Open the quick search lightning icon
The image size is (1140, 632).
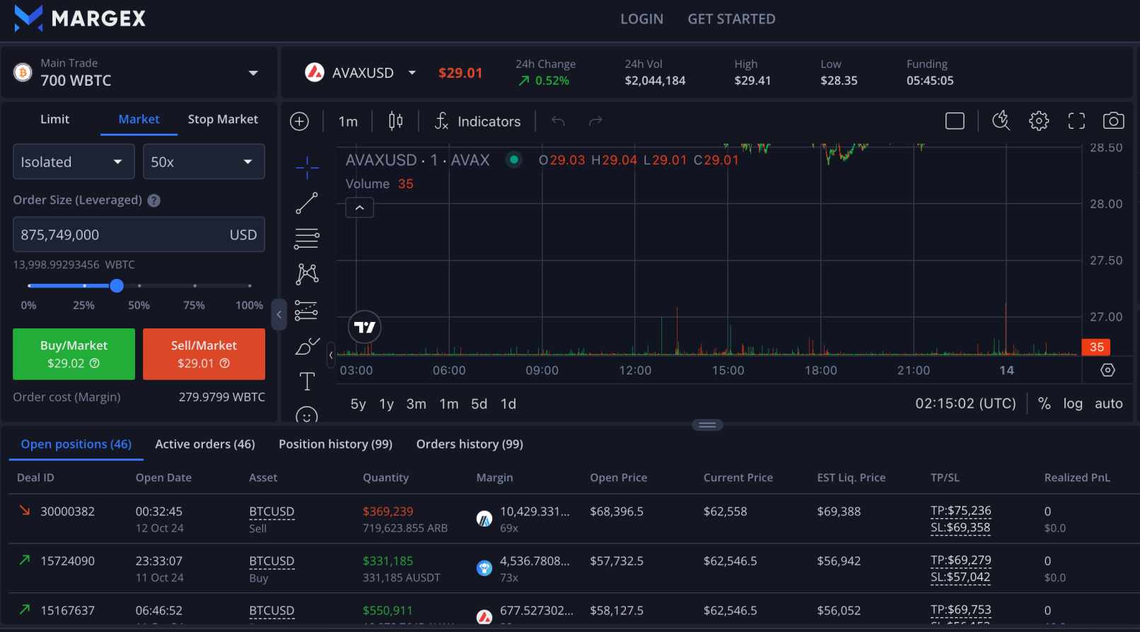point(1001,121)
